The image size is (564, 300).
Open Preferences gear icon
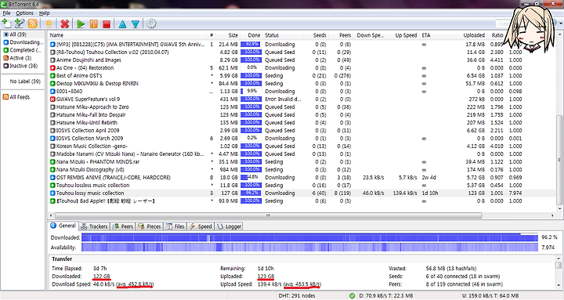(x=151, y=23)
